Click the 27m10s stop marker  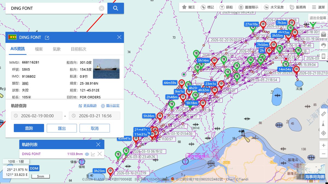coord(263,25)
